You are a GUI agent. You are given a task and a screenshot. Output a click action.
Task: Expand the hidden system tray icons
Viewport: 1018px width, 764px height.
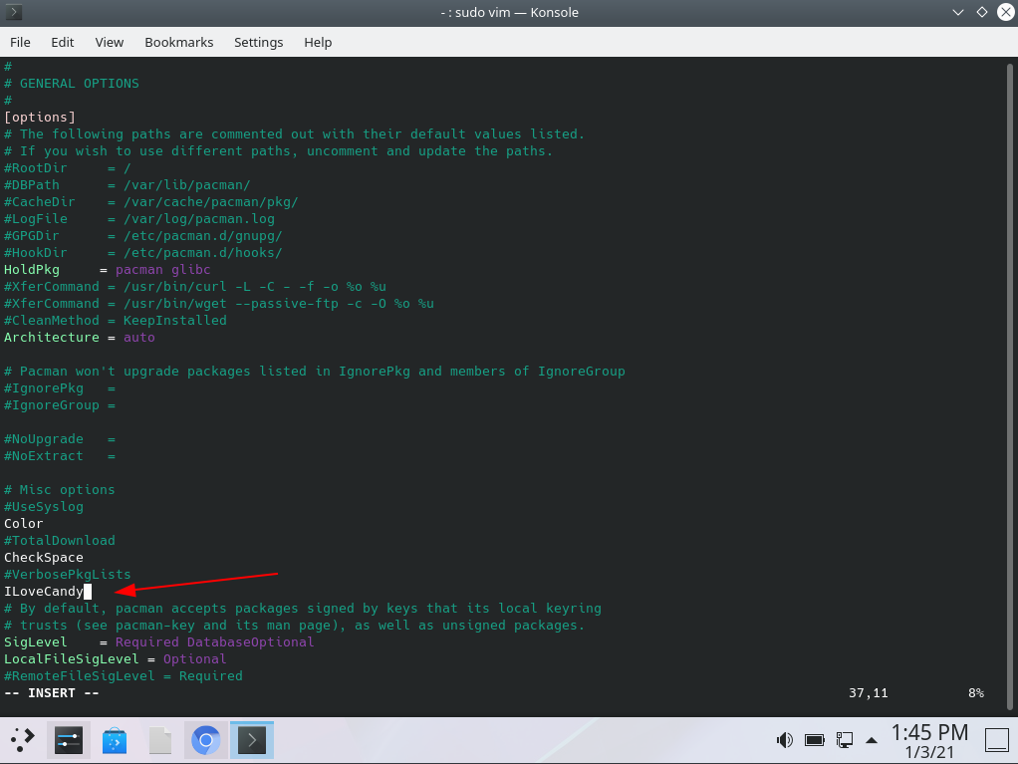coord(871,740)
